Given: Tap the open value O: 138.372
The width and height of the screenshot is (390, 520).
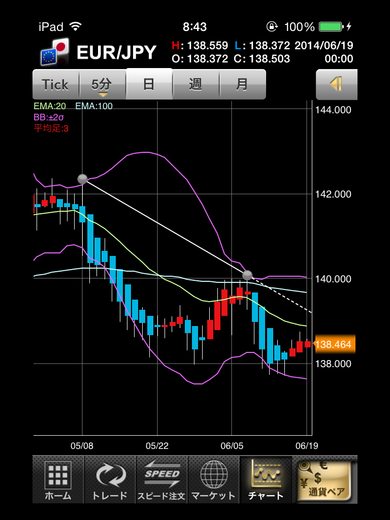Looking at the screenshot, I should (200, 59).
